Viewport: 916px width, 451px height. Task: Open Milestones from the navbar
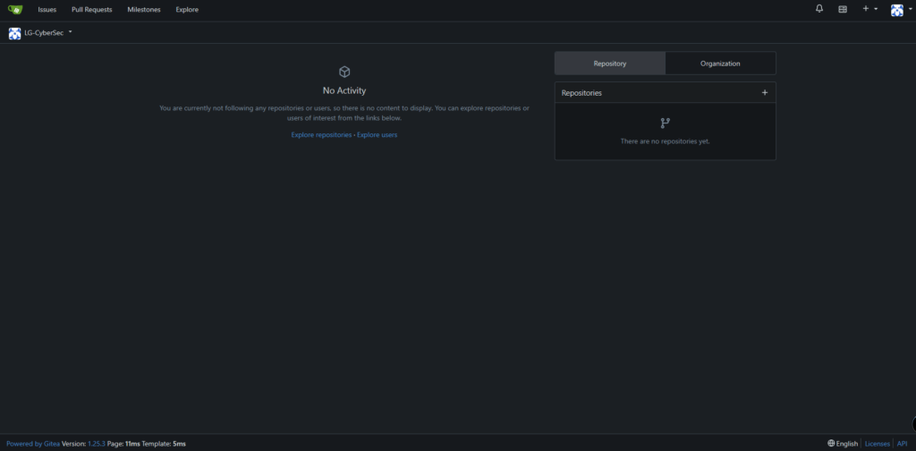(x=144, y=9)
